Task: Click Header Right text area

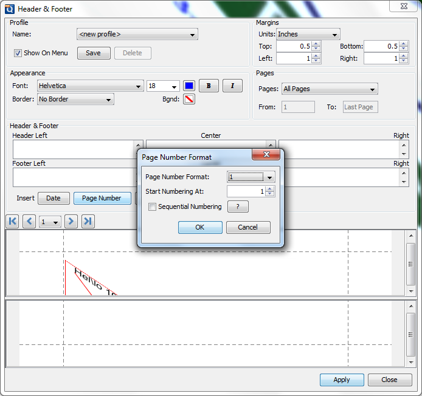Action: pos(340,149)
